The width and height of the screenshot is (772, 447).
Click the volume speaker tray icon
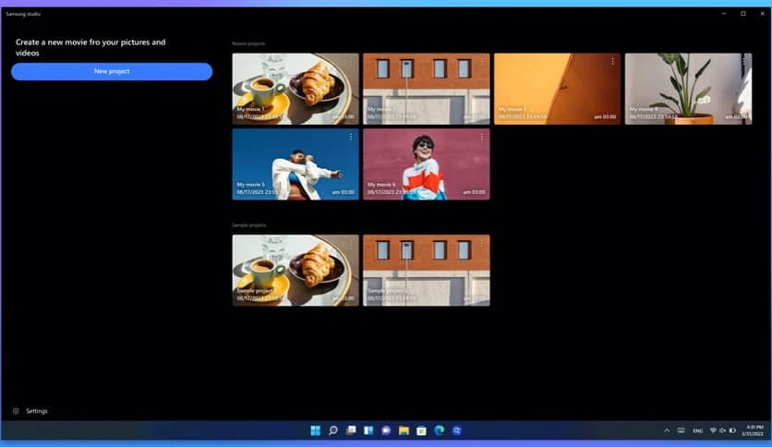point(722,430)
